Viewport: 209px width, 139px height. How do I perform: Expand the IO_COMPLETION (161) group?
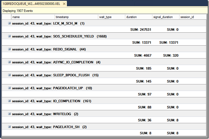point(9,101)
